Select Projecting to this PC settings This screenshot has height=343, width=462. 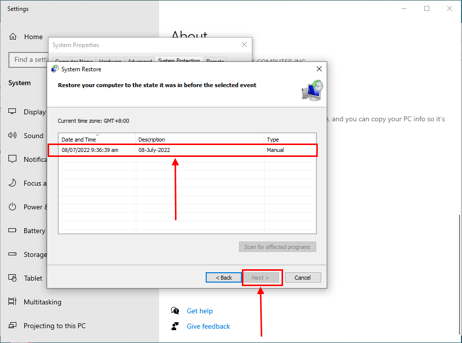click(x=55, y=326)
